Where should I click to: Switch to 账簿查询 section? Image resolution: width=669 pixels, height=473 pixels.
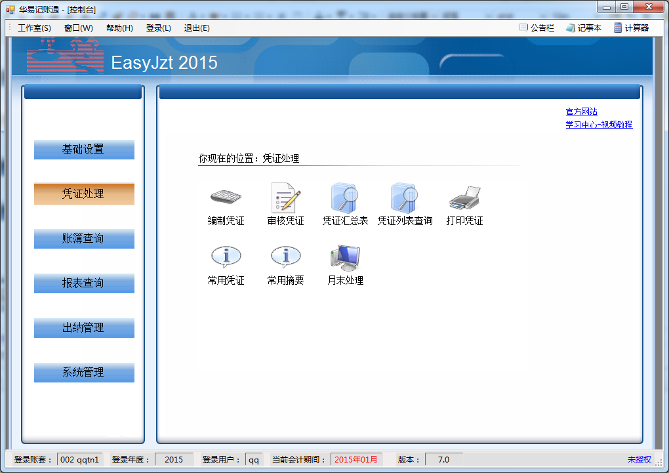pos(84,239)
